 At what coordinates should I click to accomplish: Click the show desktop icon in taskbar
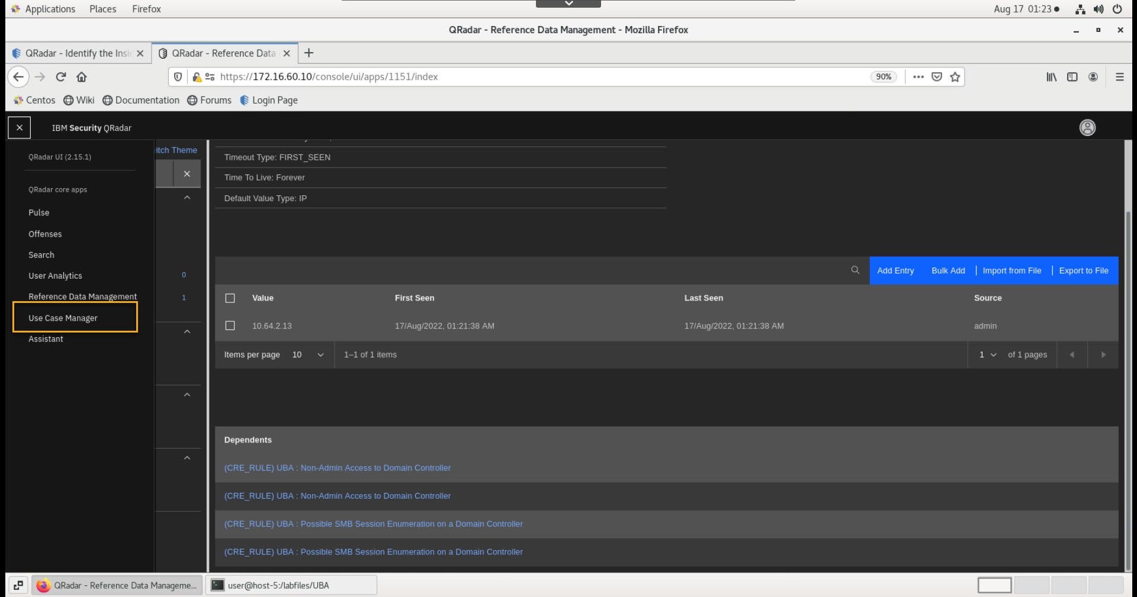pos(18,585)
